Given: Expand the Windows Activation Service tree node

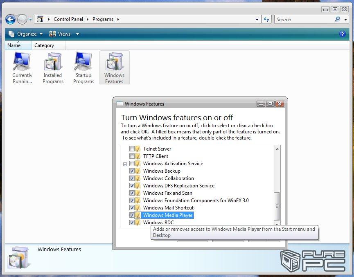Looking at the screenshot, I should 125,164.
